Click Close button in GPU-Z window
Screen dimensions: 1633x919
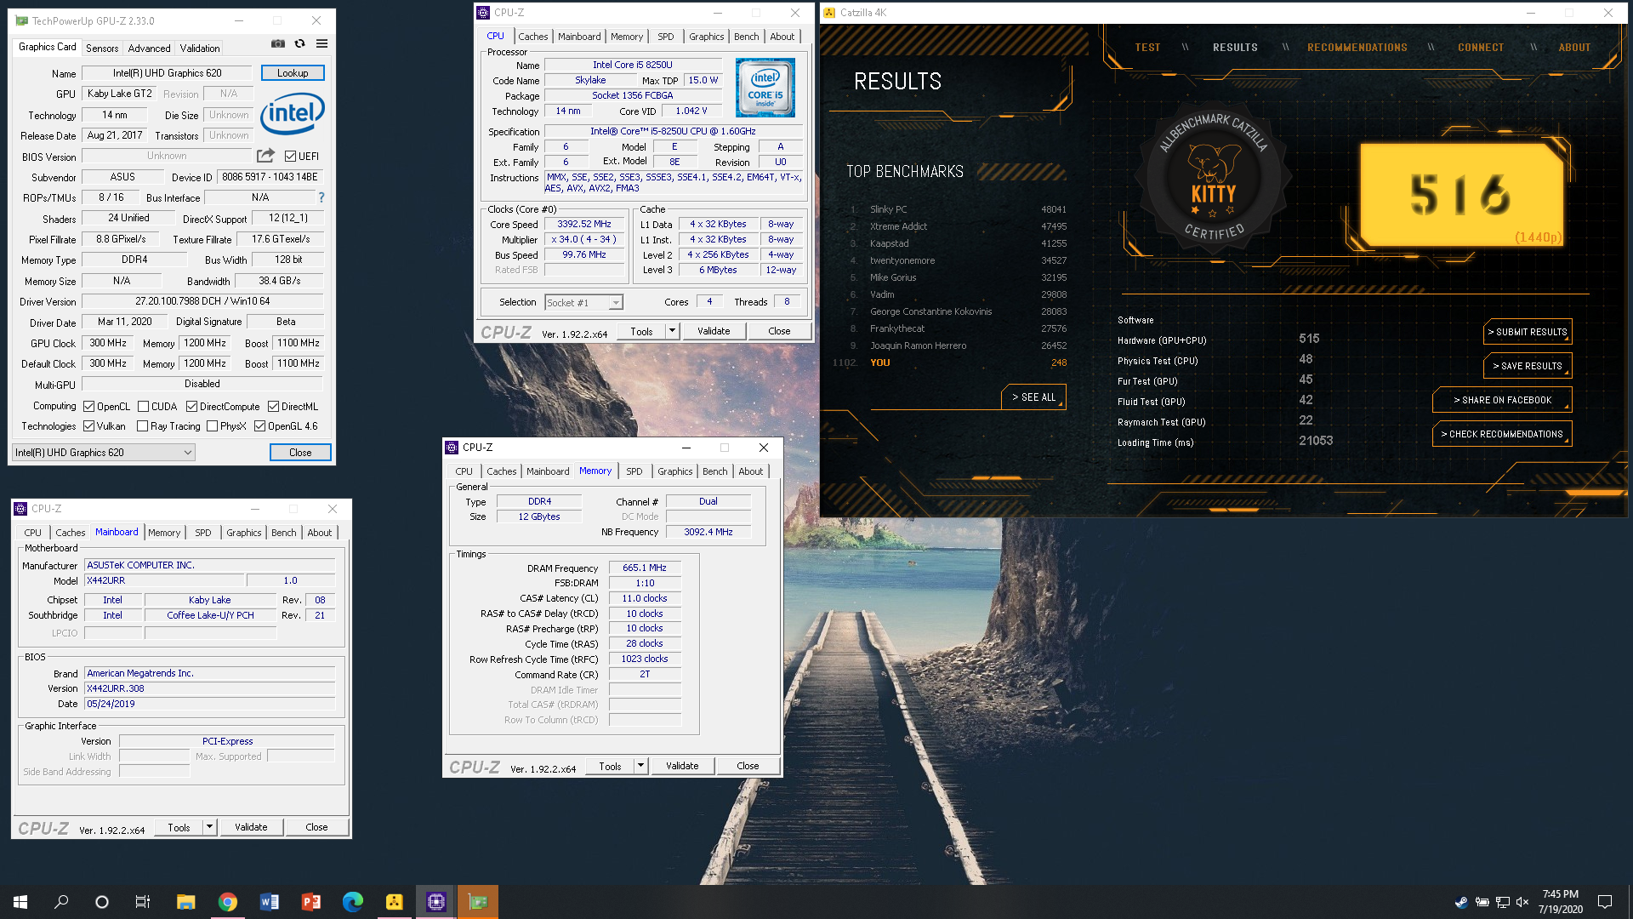(x=300, y=453)
